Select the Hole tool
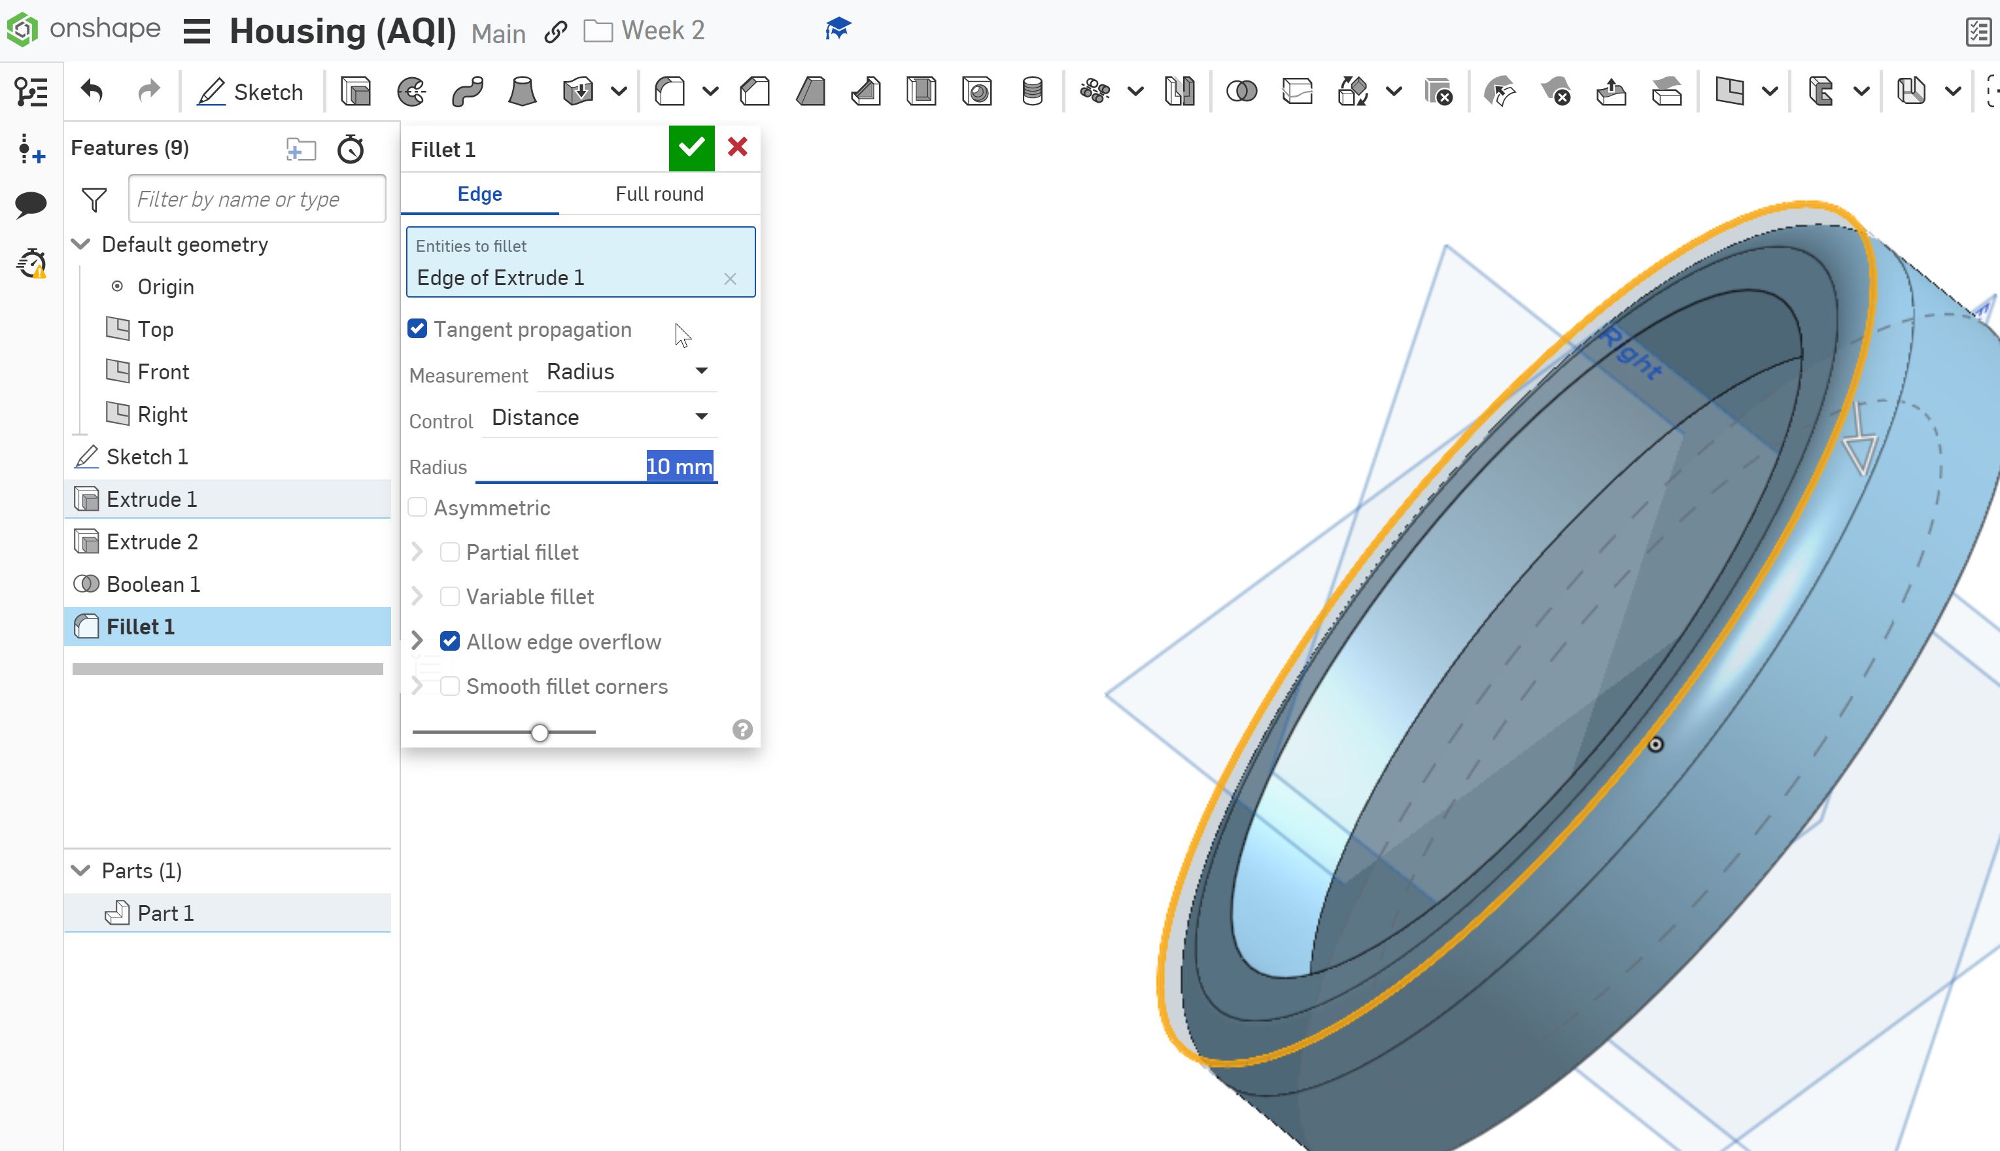Image resolution: width=2000 pixels, height=1151 pixels. 977,91
